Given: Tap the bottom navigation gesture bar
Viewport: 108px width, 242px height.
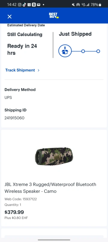Looking at the screenshot, I should [54, 240].
